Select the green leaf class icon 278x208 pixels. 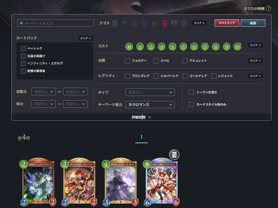click(x=125, y=23)
